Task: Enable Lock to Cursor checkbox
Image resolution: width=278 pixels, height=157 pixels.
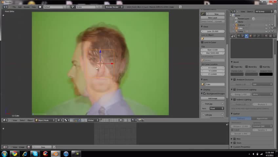Action: click(202, 42)
